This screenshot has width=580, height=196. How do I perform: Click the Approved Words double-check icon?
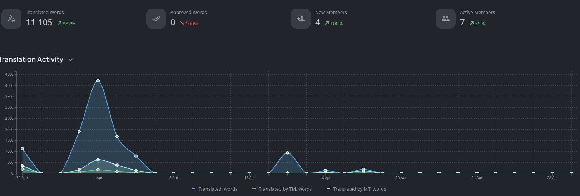click(156, 19)
